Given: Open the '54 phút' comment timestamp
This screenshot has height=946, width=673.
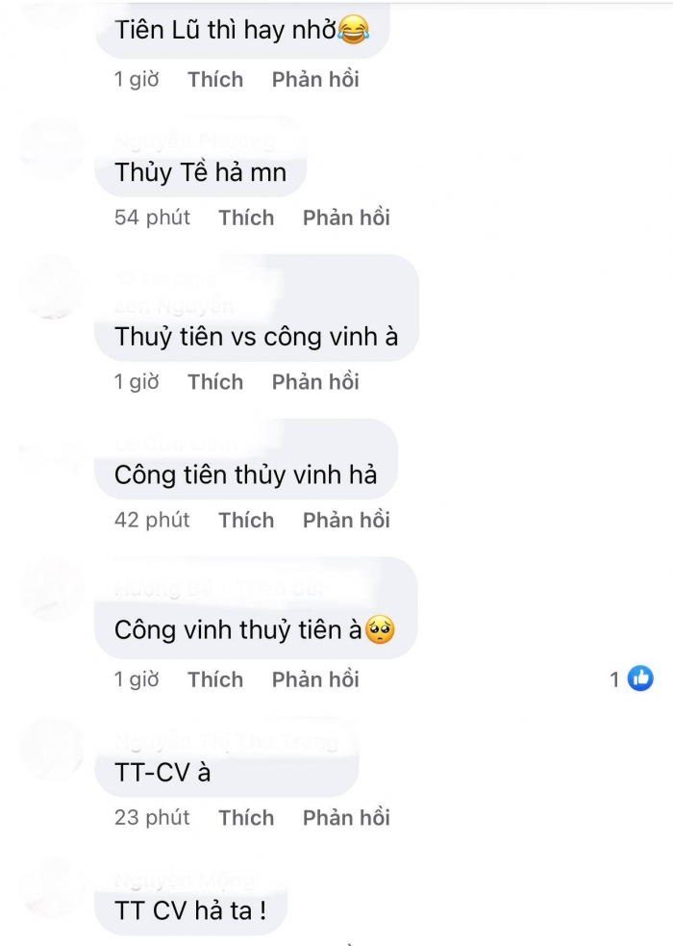Looking at the screenshot, I should pos(152,217).
